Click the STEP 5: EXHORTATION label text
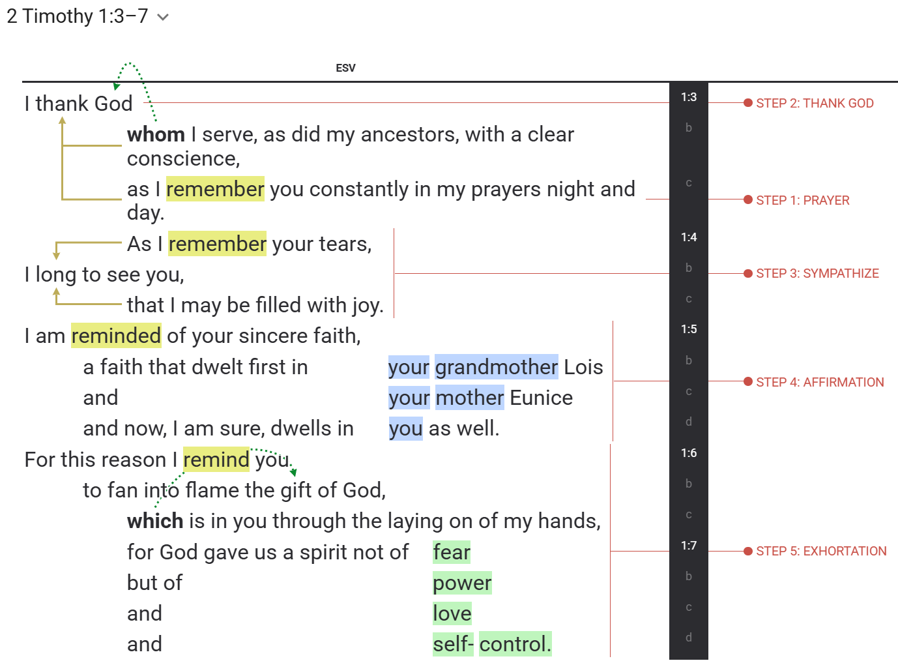Image resolution: width=898 pixels, height=663 pixels. (821, 551)
